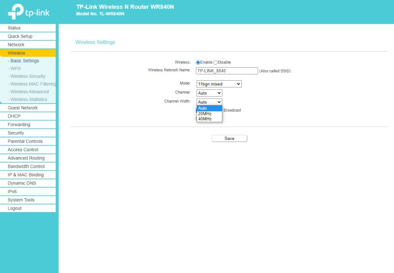The height and width of the screenshot is (273, 394).
Task: Open Advanced Routing menu
Action: pyautogui.click(x=28, y=158)
